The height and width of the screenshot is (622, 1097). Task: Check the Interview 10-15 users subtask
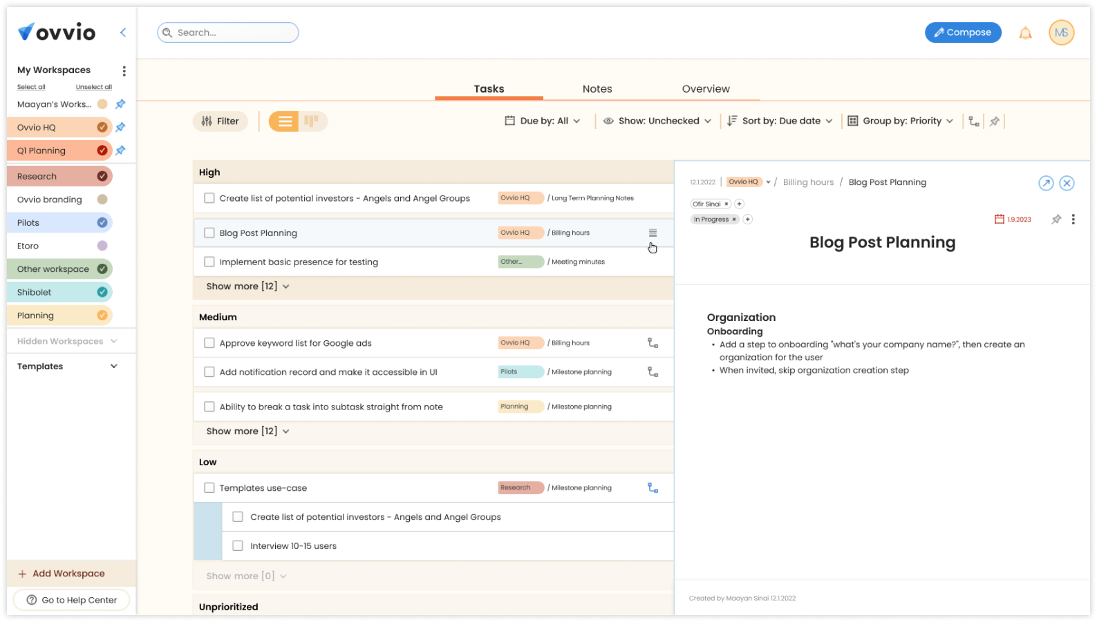(238, 546)
